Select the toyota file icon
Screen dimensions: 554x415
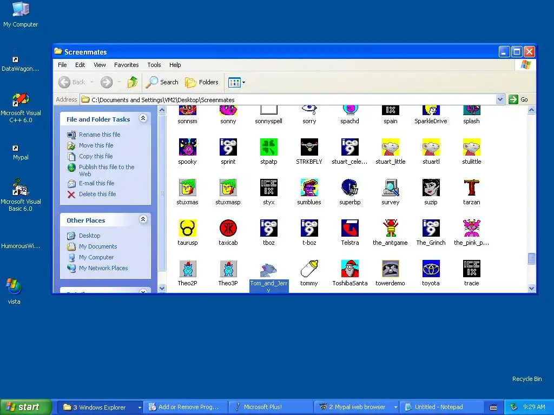(431, 269)
